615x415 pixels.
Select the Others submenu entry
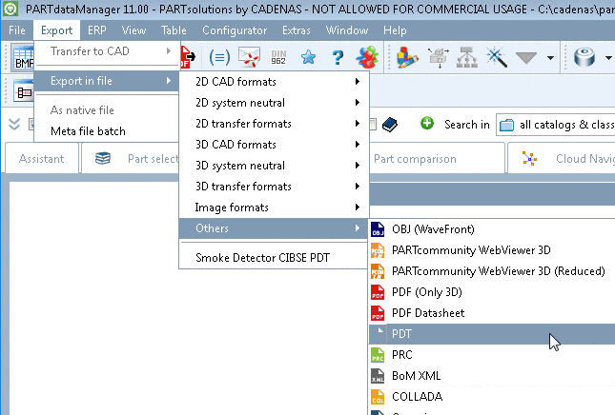(274, 228)
